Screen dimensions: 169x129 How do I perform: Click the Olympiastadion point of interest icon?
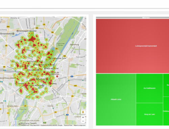pyautogui.click(x=14, y=34)
